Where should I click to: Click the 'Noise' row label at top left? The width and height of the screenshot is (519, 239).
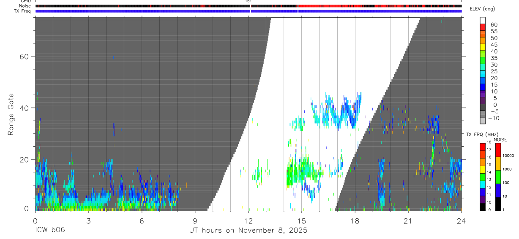pyautogui.click(x=25, y=6)
